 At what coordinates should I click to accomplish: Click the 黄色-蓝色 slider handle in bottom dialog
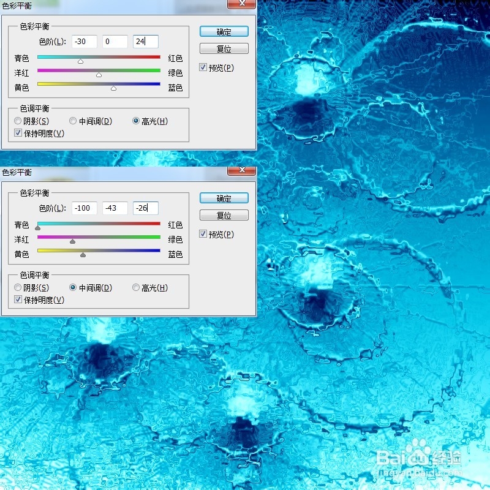pos(83,254)
